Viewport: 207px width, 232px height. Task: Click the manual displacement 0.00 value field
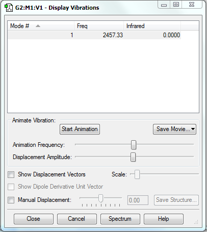(138, 200)
